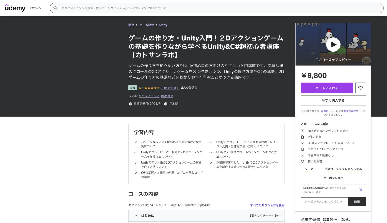
Task: Click 適用 coupon apply button
Action: coord(357,202)
